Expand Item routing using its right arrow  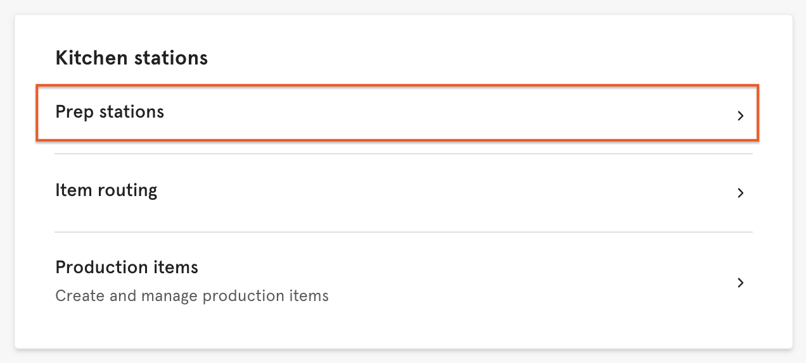[739, 193]
